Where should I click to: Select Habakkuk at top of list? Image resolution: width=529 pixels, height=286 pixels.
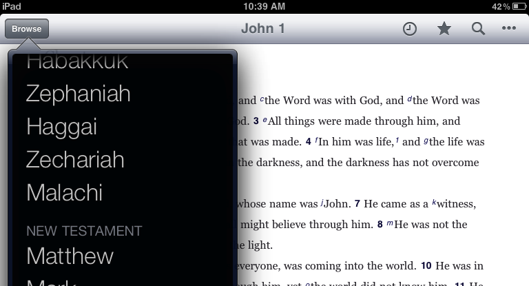tap(77, 62)
